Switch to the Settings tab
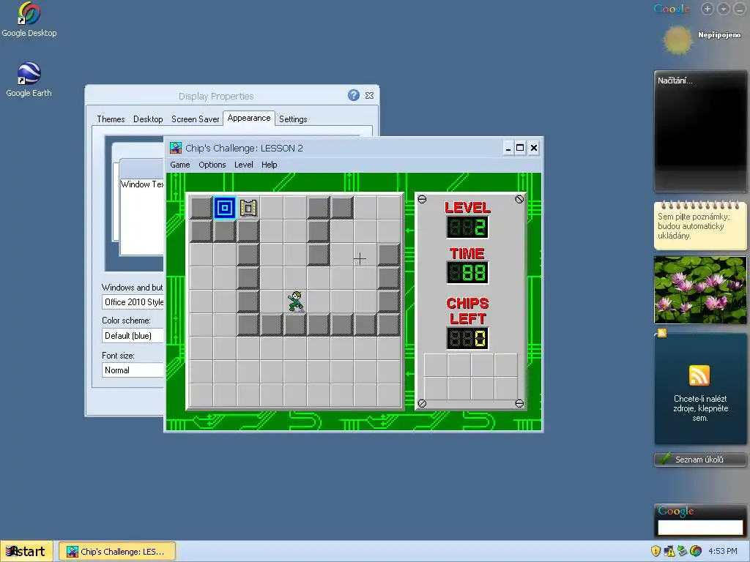Screen dimensions: 750x562 coord(293,119)
